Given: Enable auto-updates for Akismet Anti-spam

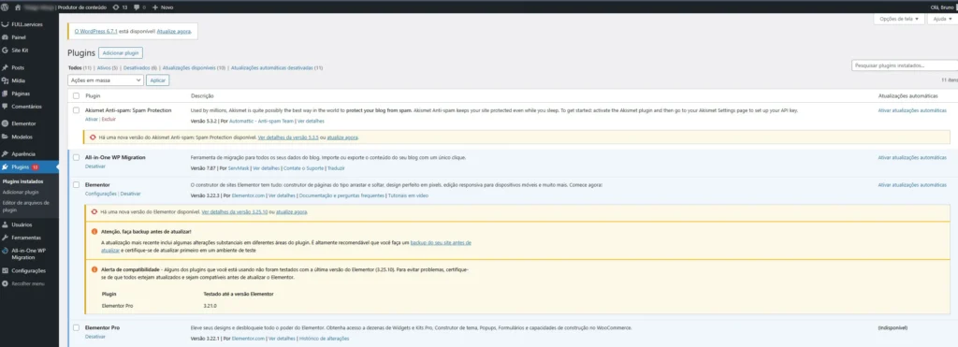Looking at the screenshot, I should click(x=911, y=110).
